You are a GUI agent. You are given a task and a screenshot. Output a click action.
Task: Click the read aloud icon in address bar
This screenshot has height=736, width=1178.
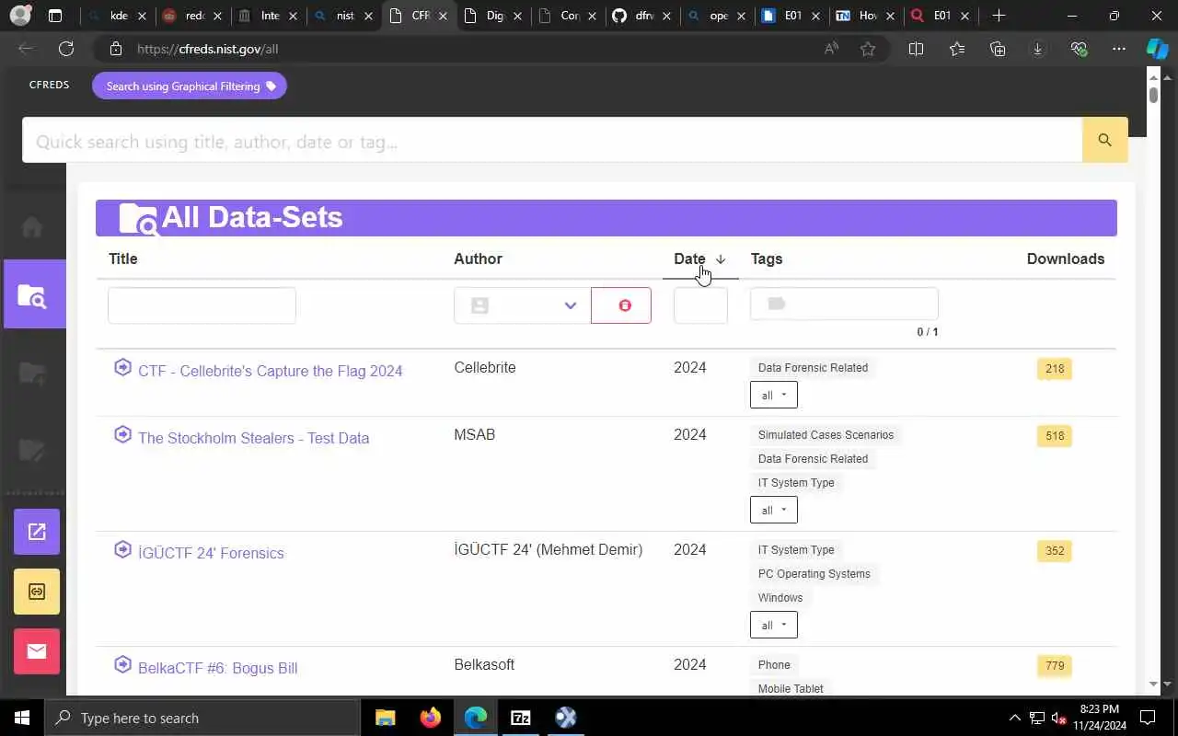pyautogui.click(x=831, y=49)
